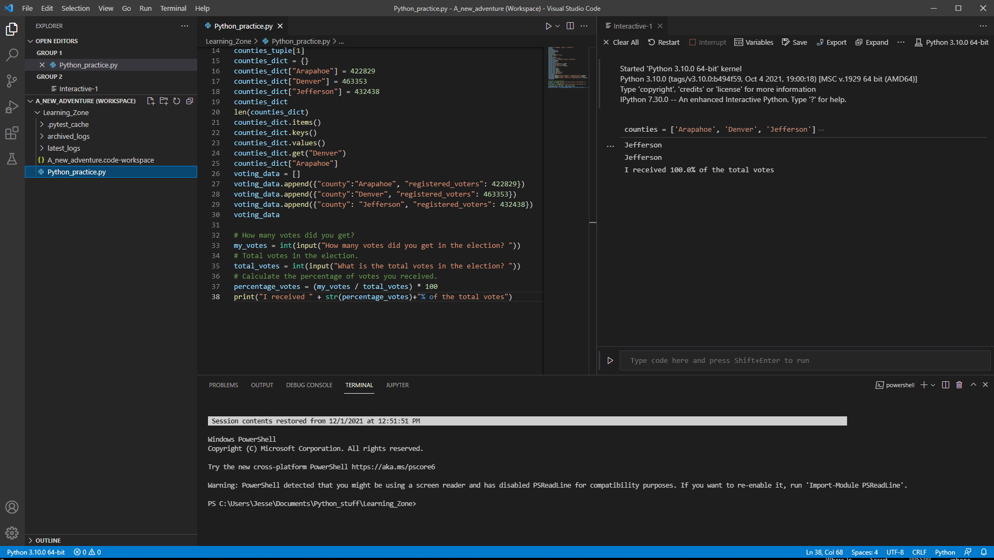The width and height of the screenshot is (994, 560).
Task: Open the Testing flask view
Action: 12,159
